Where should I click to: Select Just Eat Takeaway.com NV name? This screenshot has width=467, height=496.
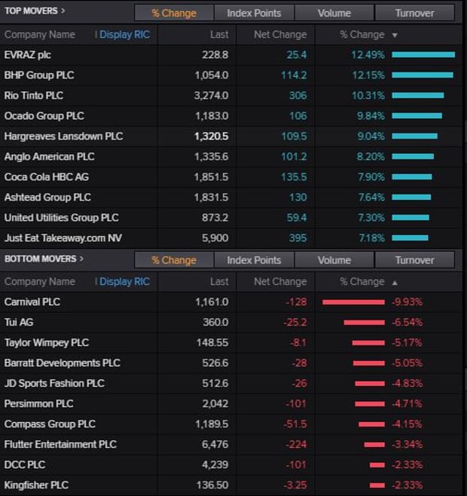pos(63,238)
